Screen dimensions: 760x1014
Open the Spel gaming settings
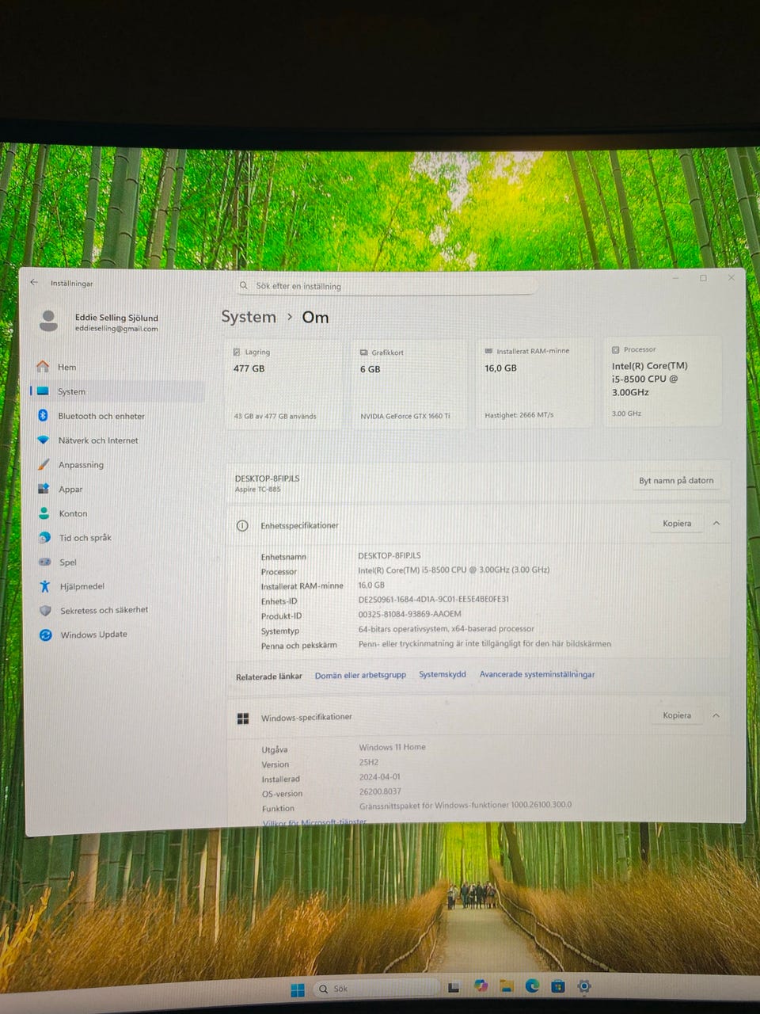click(x=67, y=562)
